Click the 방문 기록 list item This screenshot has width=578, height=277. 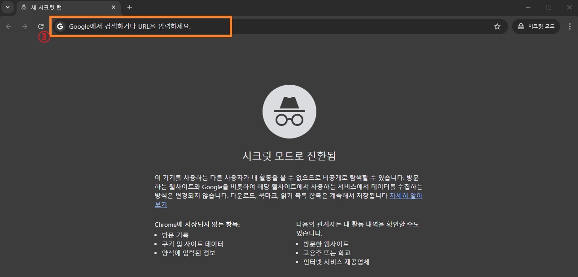(175, 235)
